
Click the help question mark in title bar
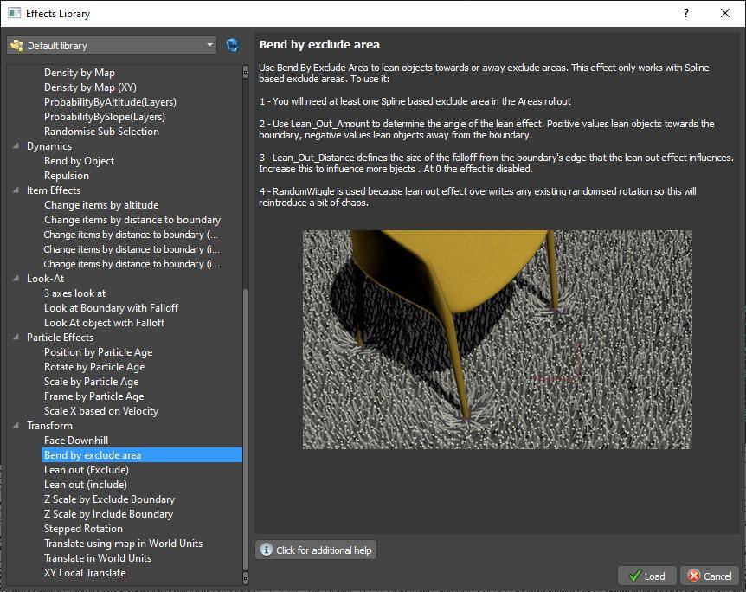coord(686,13)
